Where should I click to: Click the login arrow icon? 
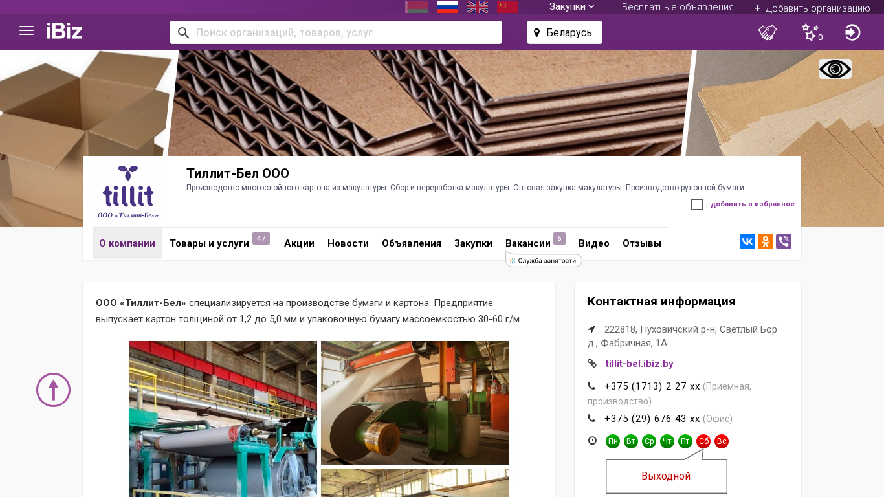coord(852,32)
